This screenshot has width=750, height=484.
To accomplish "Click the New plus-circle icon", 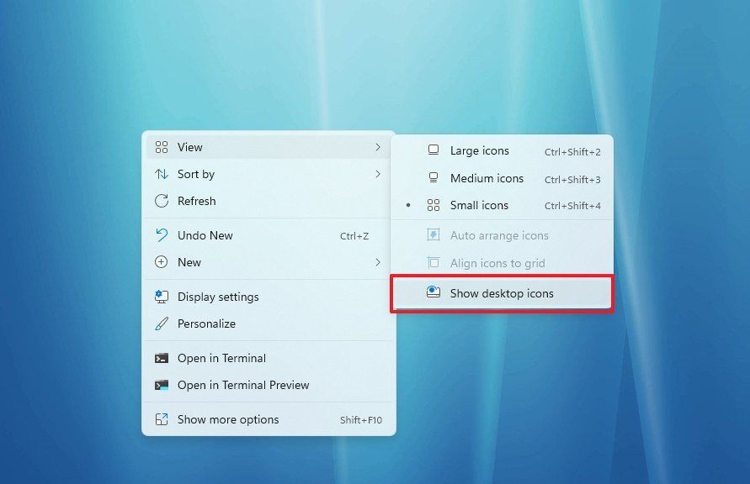I will point(162,262).
